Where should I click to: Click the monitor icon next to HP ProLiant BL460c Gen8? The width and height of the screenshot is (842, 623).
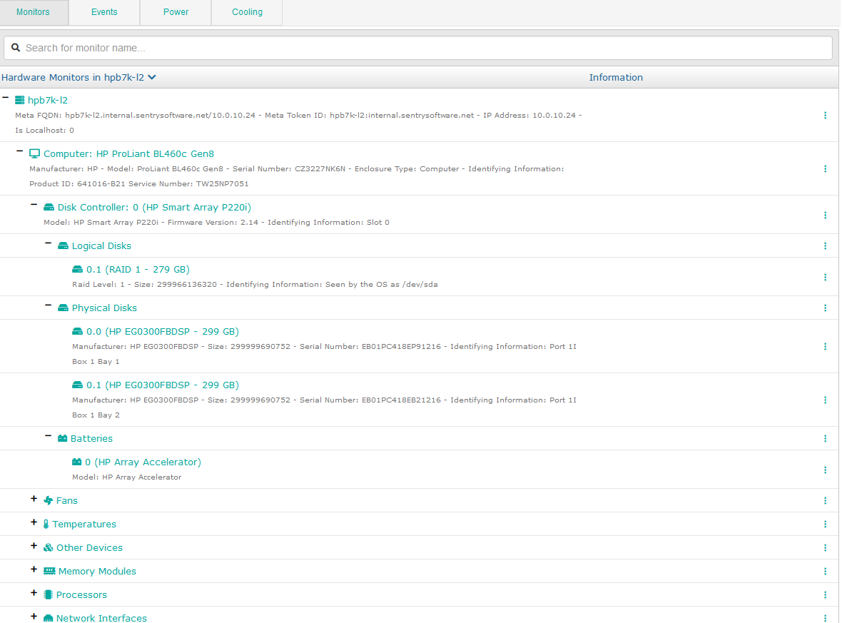click(34, 153)
